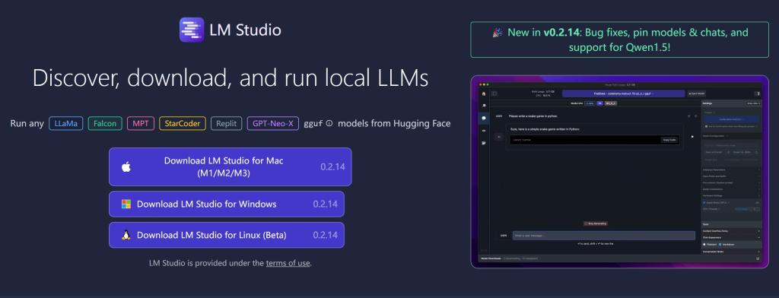Download LM Studio for Windows
779x298 pixels.
click(227, 204)
